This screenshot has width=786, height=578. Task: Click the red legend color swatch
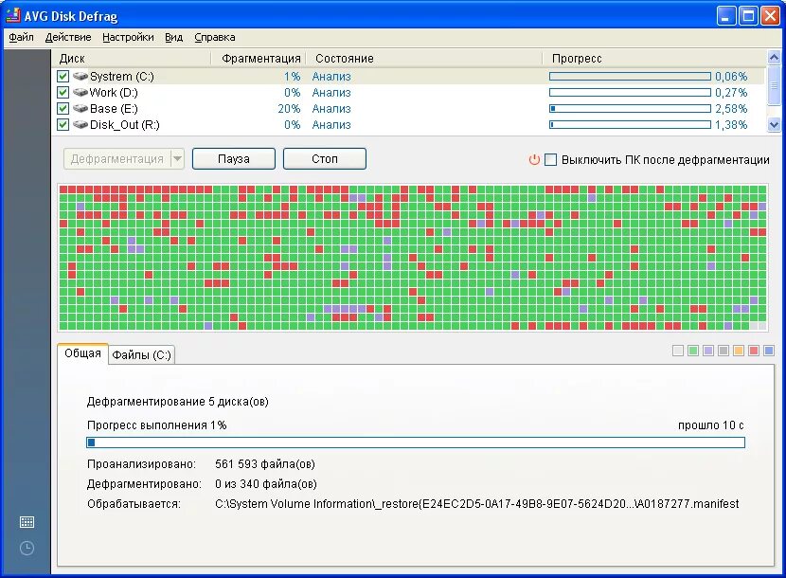pyautogui.click(x=753, y=351)
